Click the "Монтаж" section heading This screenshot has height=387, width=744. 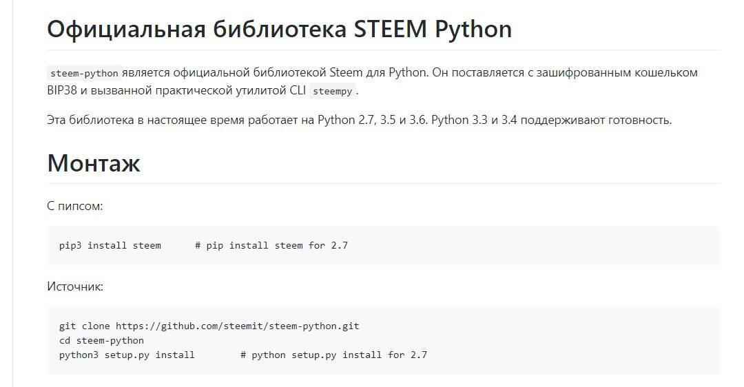tap(94, 163)
